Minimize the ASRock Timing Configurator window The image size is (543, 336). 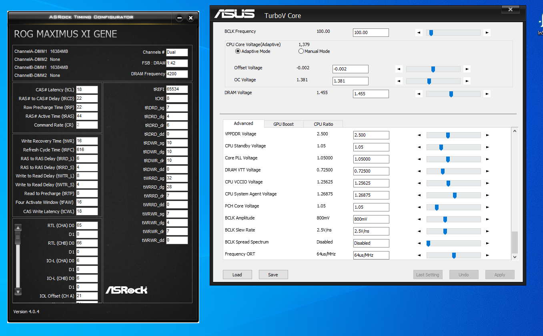coord(179,18)
